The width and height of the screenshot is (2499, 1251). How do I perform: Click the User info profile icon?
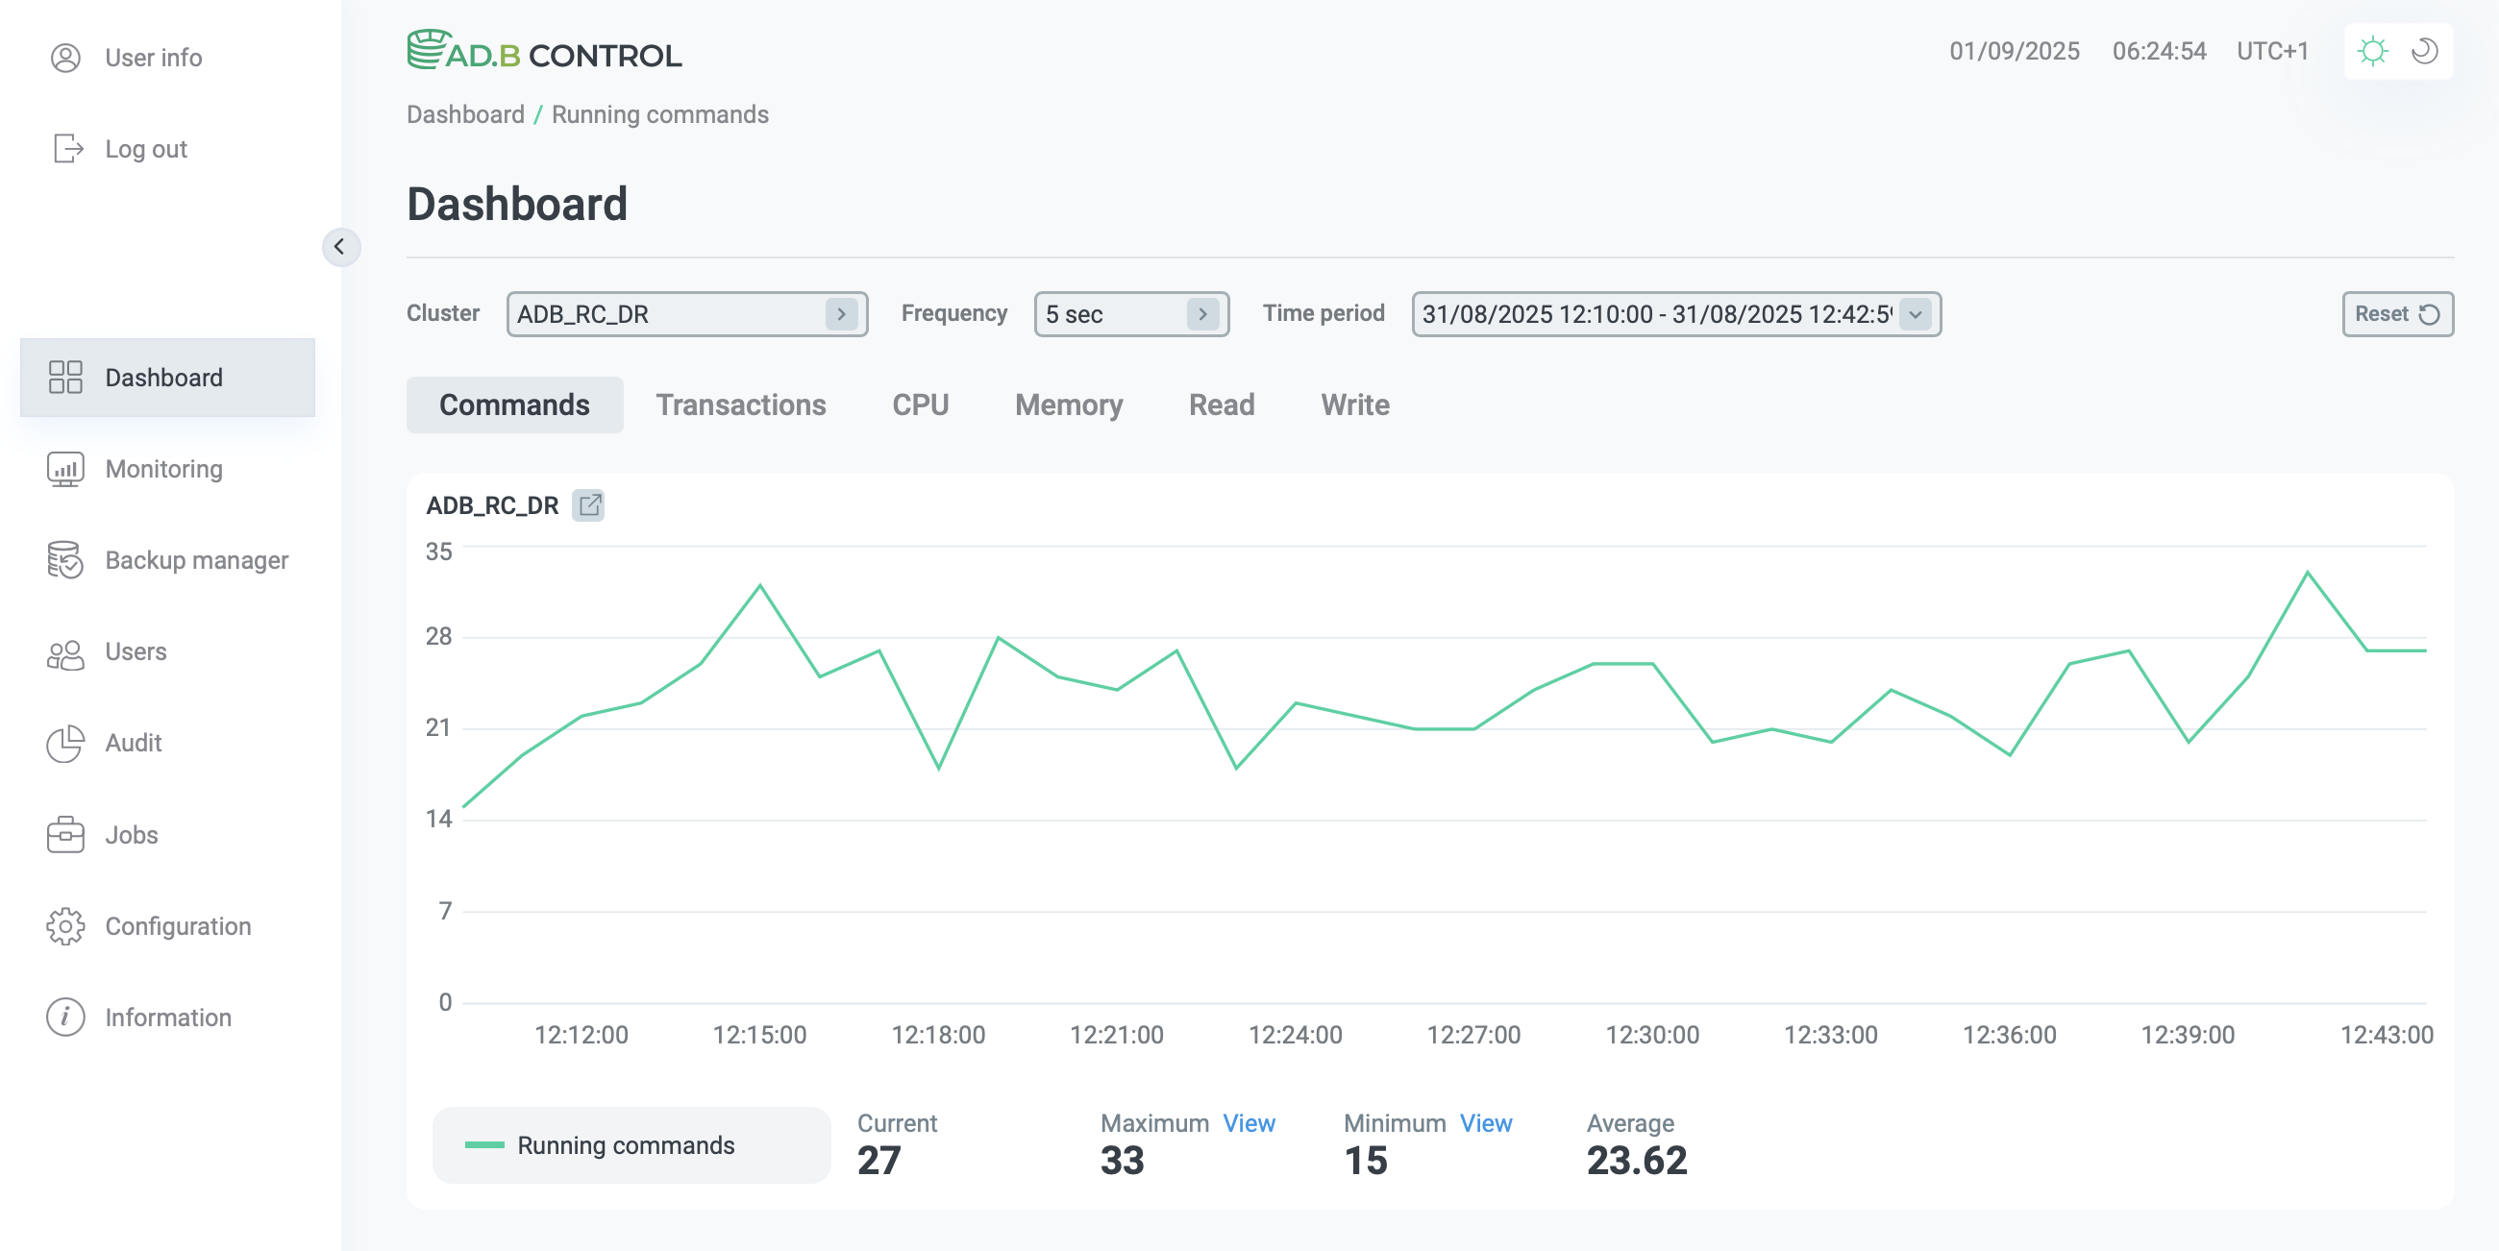click(65, 58)
